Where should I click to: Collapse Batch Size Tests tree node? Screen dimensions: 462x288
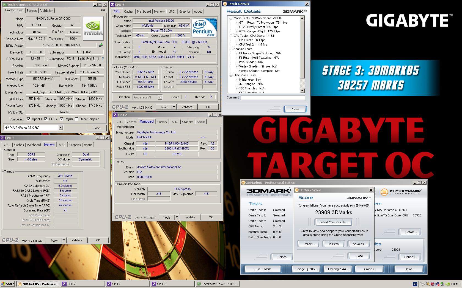(231, 75)
